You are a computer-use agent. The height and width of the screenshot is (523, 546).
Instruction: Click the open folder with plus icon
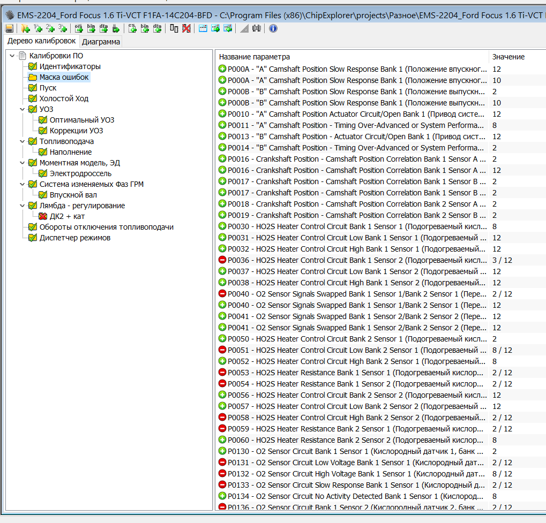point(25,28)
